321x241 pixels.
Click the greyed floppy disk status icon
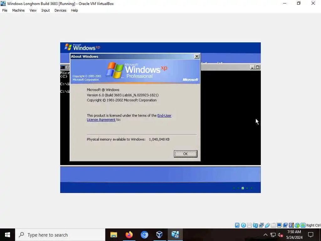[x=249, y=225]
